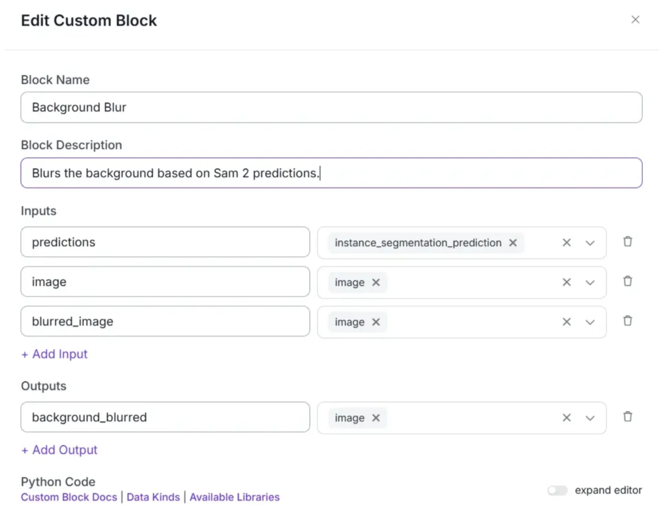The width and height of the screenshot is (659, 505).
Task: Click the Block Name text field
Action: [331, 108]
